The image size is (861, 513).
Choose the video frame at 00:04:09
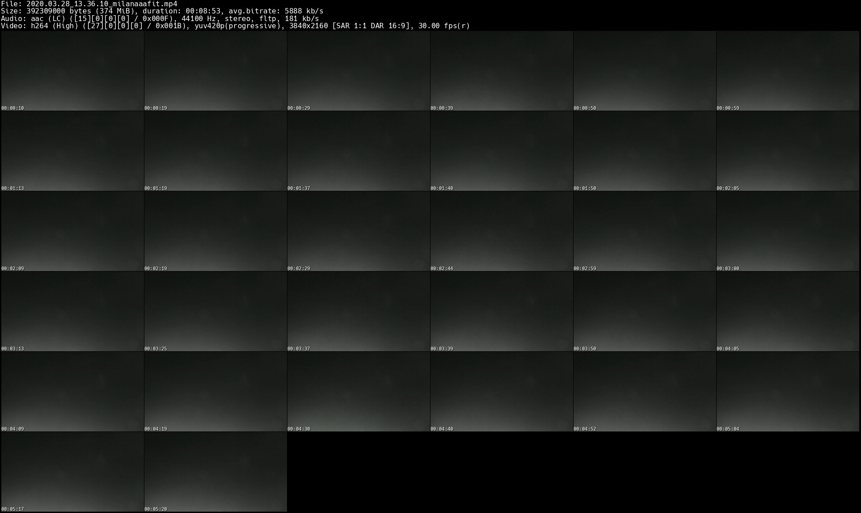click(72, 392)
